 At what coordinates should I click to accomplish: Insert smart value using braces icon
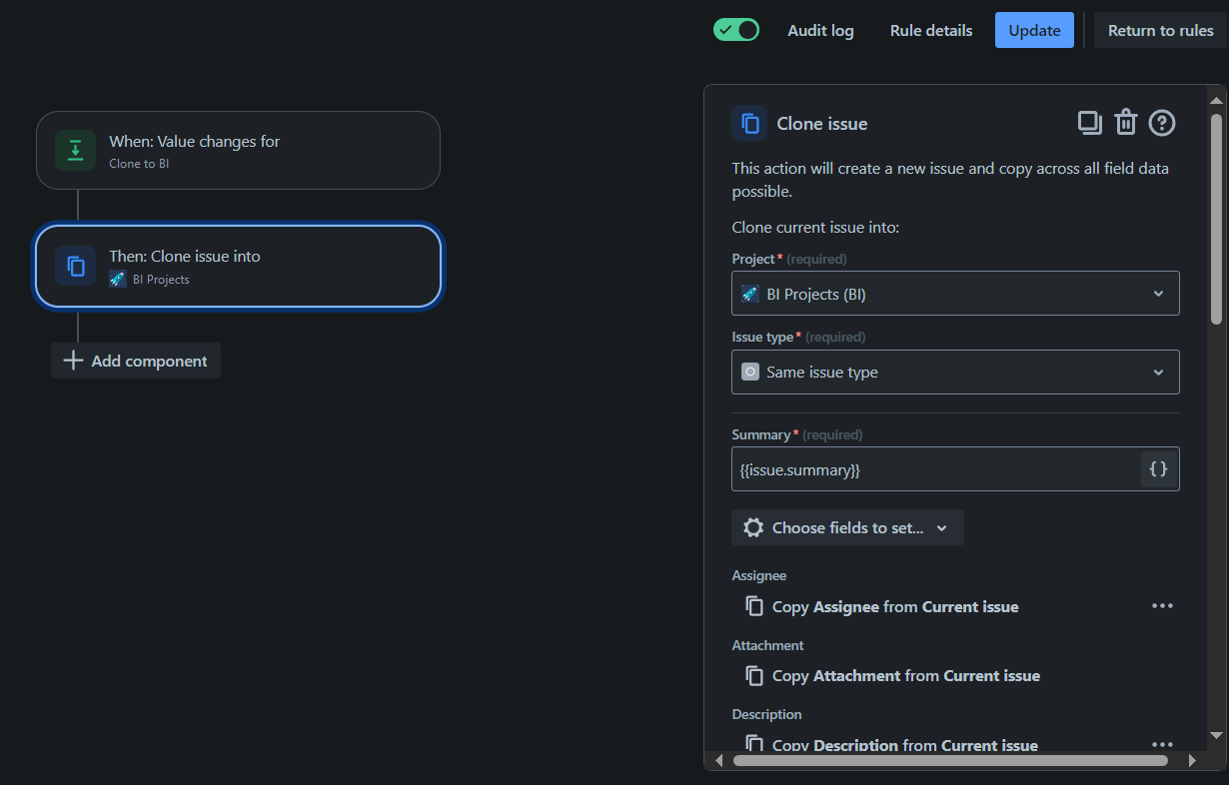1158,468
